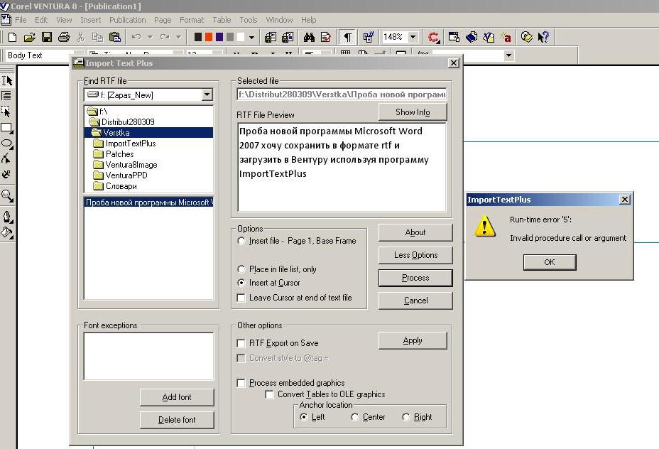Open the redo history dropdown arrow

(178, 37)
